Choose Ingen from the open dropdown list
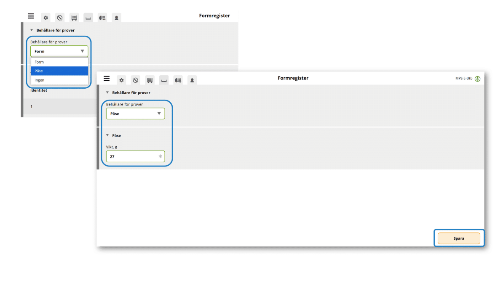The image size is (503, 283). tap(59, 80)
